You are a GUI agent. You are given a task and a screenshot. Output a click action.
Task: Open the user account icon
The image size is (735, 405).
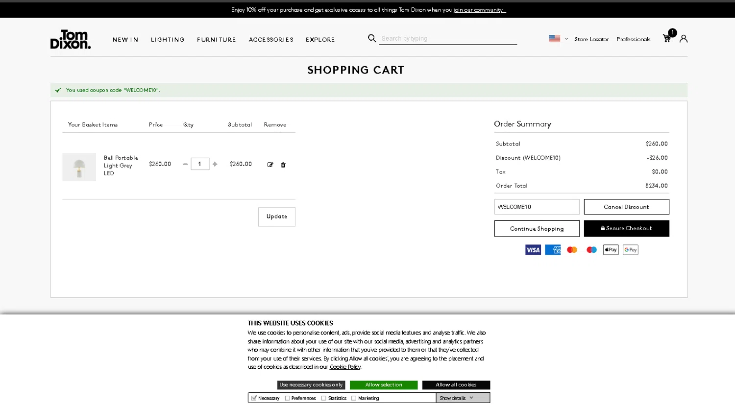[684, 38]
